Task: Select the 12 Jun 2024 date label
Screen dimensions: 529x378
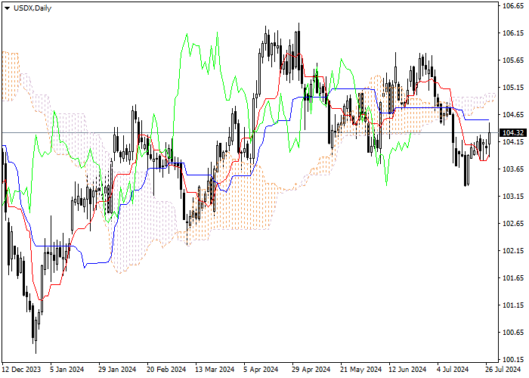Action: coord(407,370)
